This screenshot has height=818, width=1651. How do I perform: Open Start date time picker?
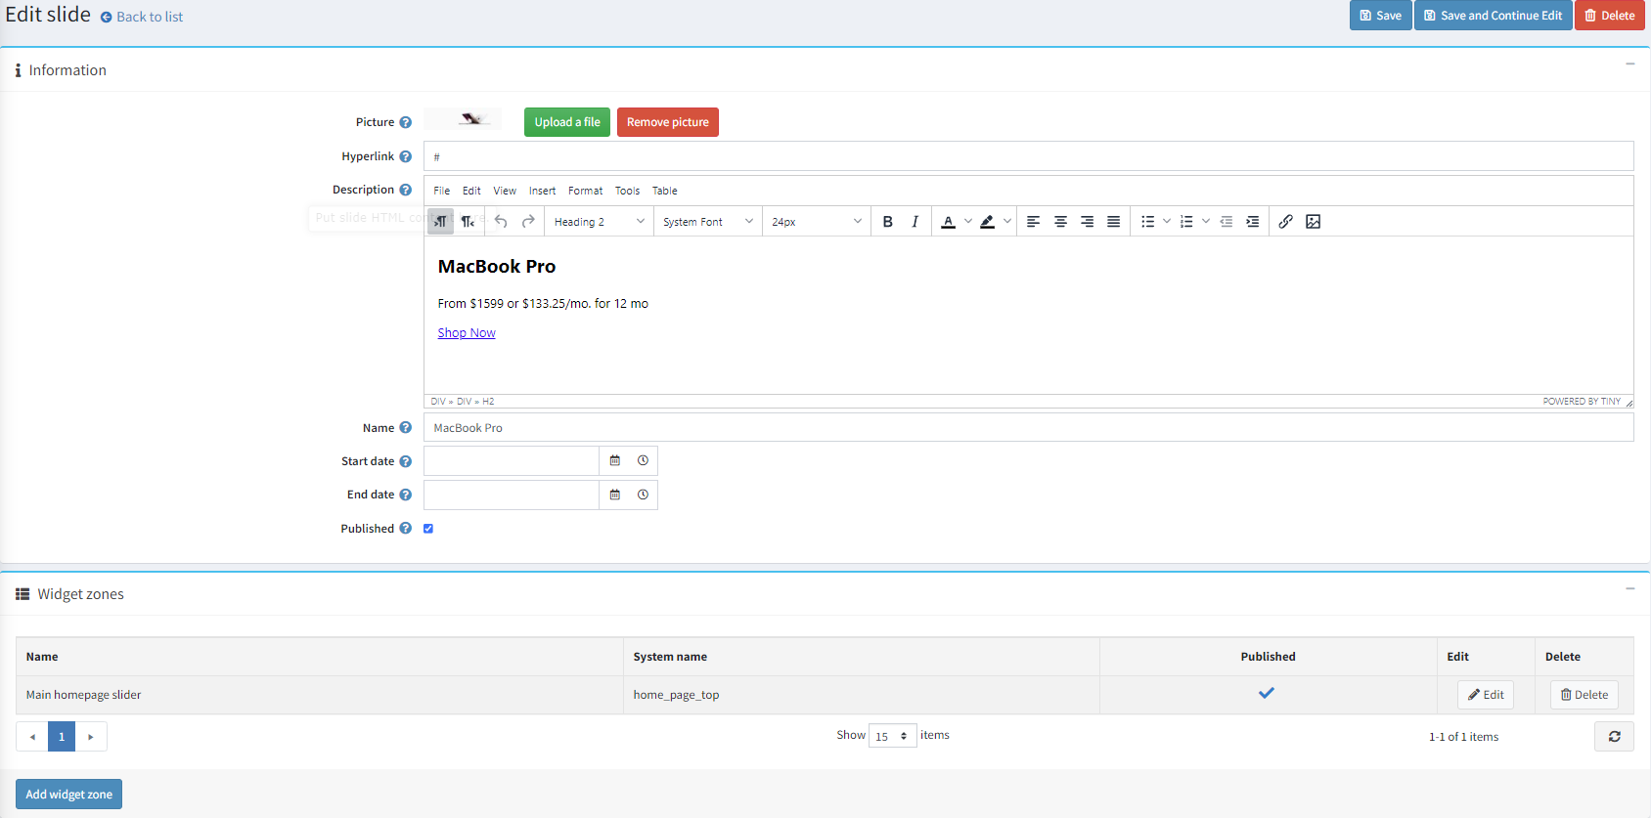643,461
